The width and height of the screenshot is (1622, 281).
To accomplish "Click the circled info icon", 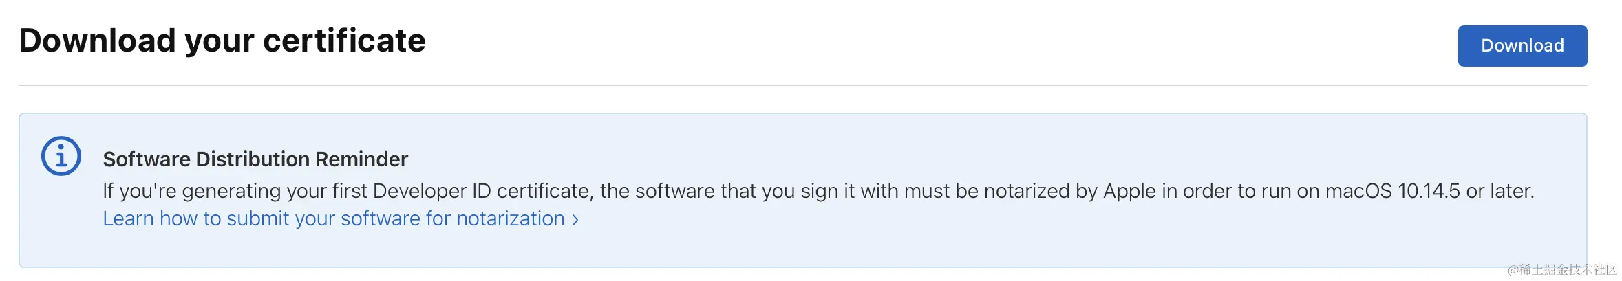I will click(x=61, y=156).
